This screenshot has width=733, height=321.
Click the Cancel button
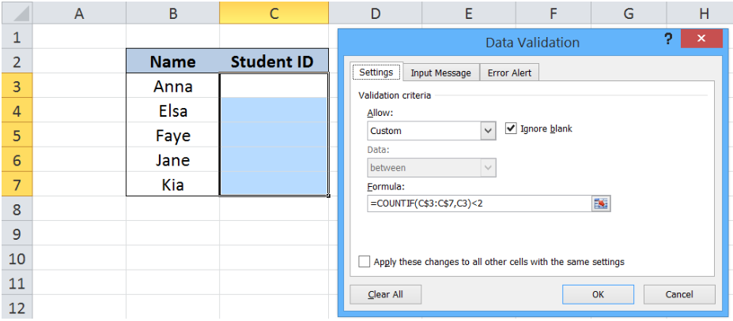tap(679, 294)
